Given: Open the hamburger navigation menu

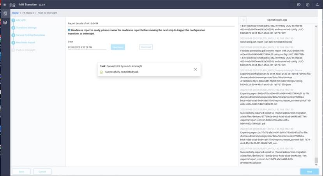Looking at the screenshot, I should click(5, 5).
